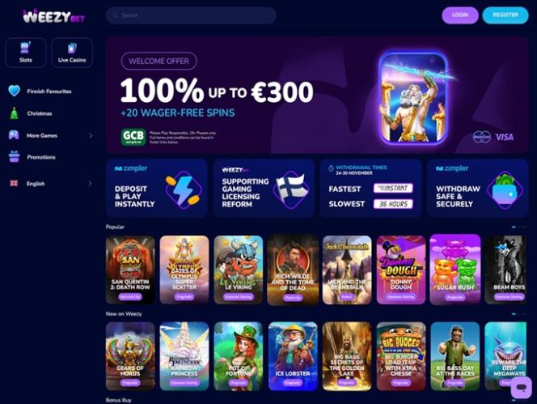The width and height of the screenshot is (537, 404).
Task: Click the Christmas tree icon
Action: tap(14, 113)
